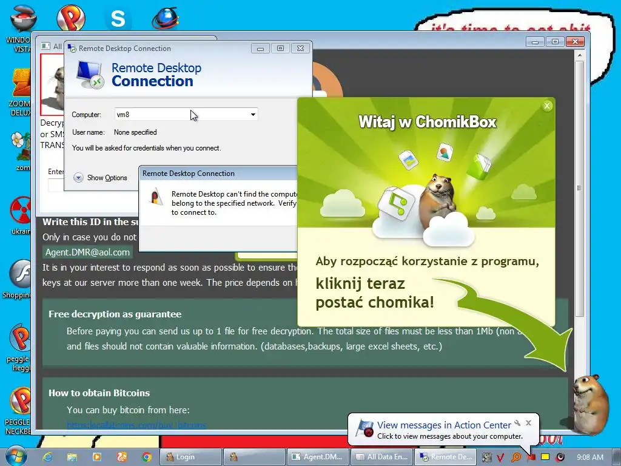Click the taskbar clock showing 9:08 AM
This screenshot has width=621, height=466.
coord(589,458)
